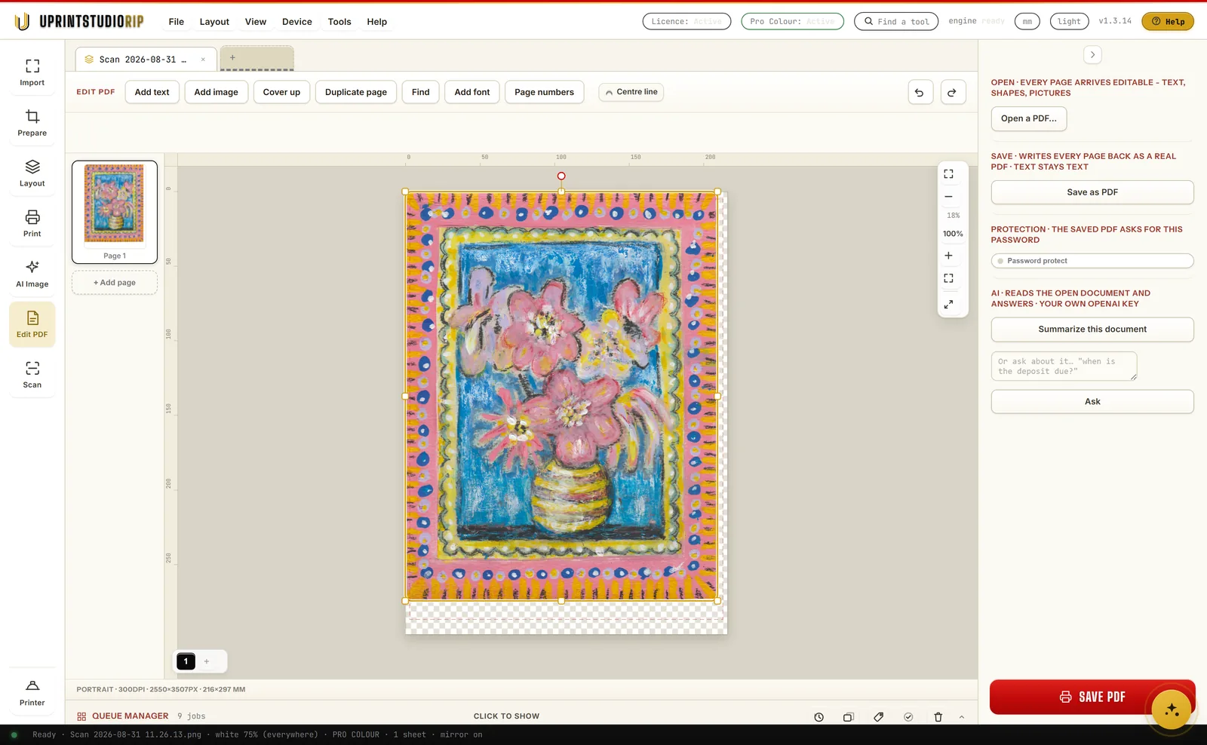Click Summarize this document
Screen dimensions: 1207x745
(x=1092, y=330)
